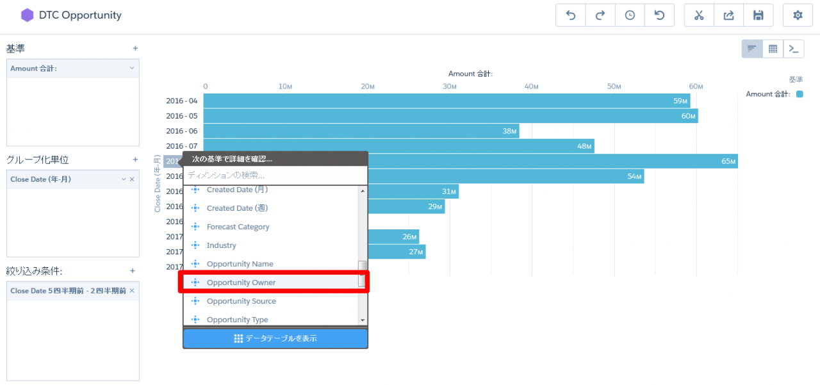Switch to bar chart mode icon
The width and height of the screenshot is (820, 385).
pyautogui.click(x=752, y=49)
